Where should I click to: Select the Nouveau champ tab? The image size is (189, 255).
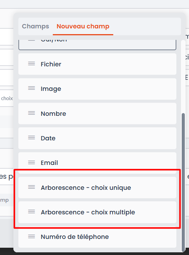tap(83, 26)
